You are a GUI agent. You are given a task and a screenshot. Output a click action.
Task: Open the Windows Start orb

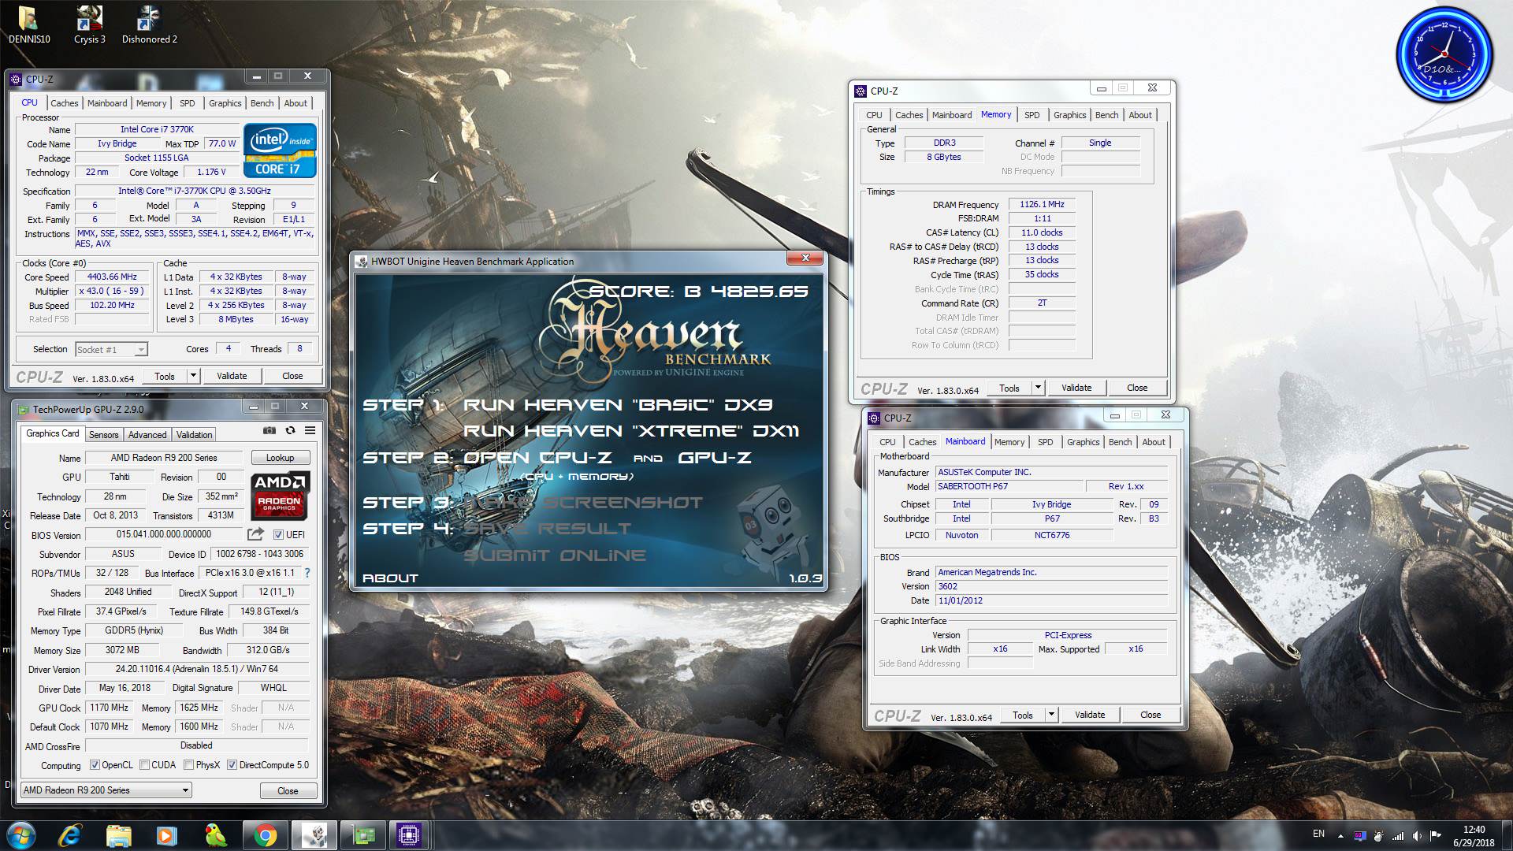point(21,835)
